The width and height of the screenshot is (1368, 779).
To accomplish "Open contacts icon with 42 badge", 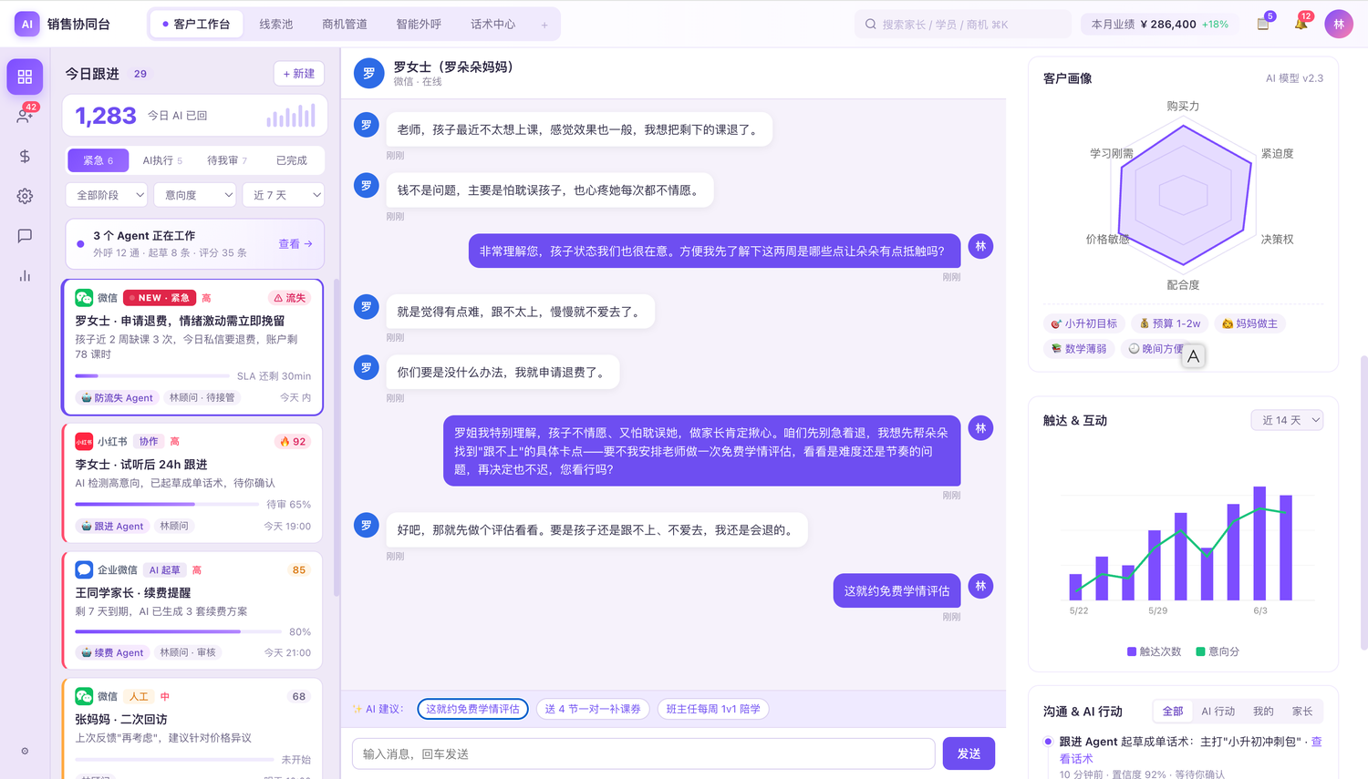I will coord(25,116).
